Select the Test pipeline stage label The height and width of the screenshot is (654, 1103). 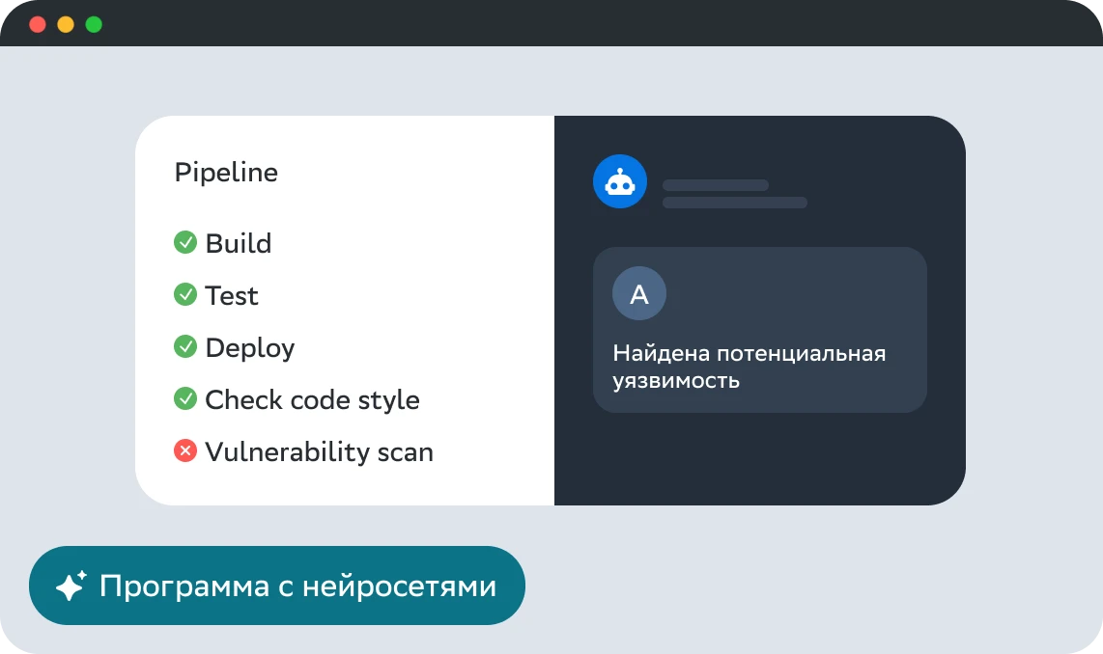point(232,295)
